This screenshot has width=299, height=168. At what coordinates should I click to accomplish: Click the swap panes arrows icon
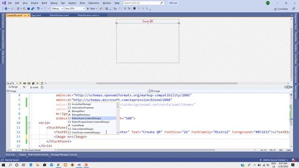[x=24, y=87]
